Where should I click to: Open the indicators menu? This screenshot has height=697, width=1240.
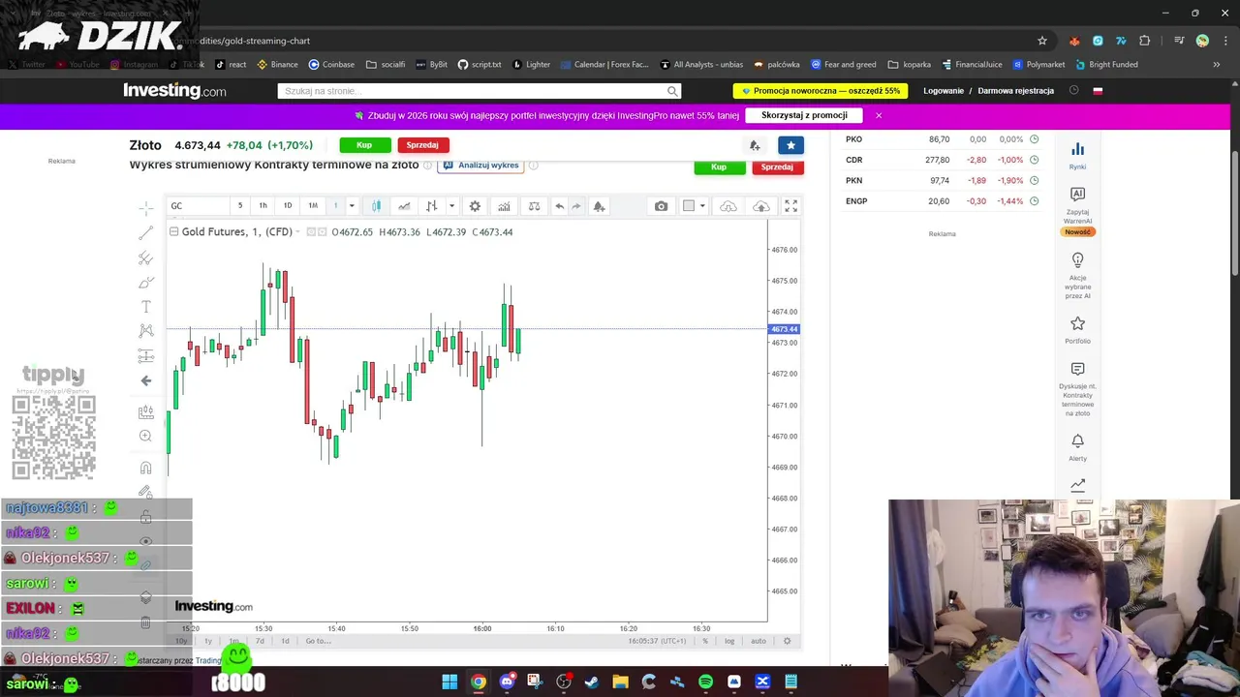coord(504,206)
